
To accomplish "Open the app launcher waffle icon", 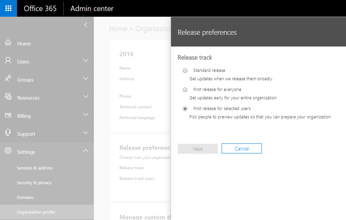I will pyautogui.click(x=8, y=8).
